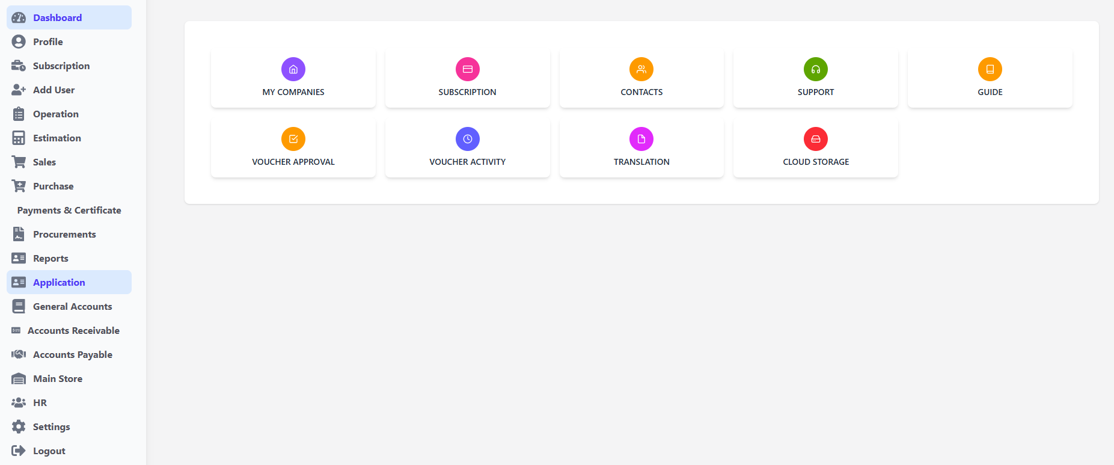Click the Voucher Activity clock icon
The height and width of the screenshot is (465, 1114).
467,139
